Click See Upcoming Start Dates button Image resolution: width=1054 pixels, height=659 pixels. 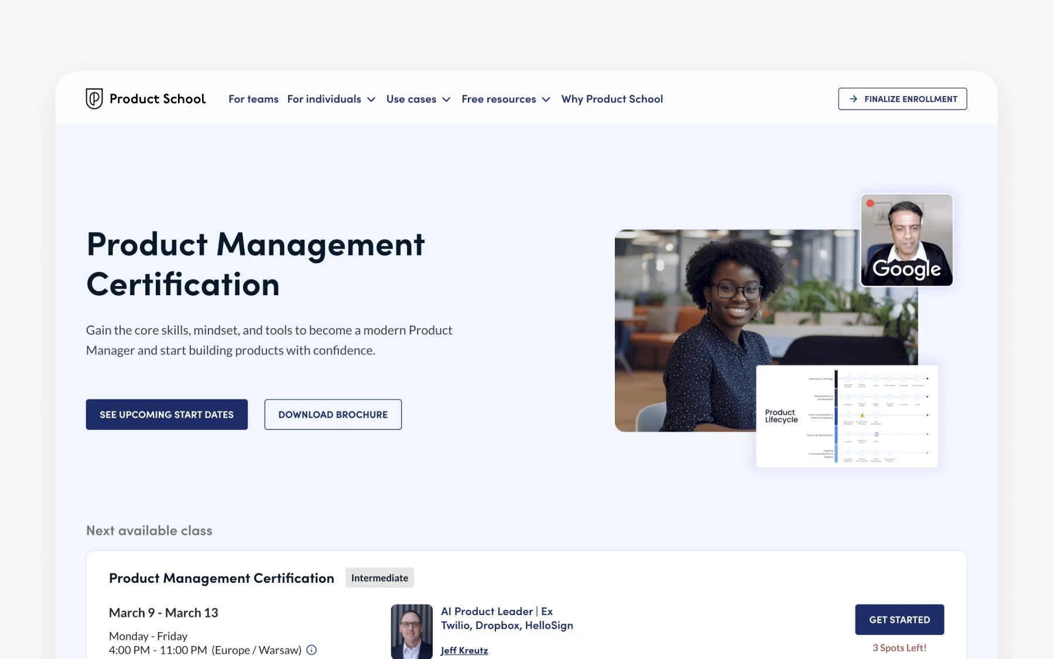coord(167,415)
